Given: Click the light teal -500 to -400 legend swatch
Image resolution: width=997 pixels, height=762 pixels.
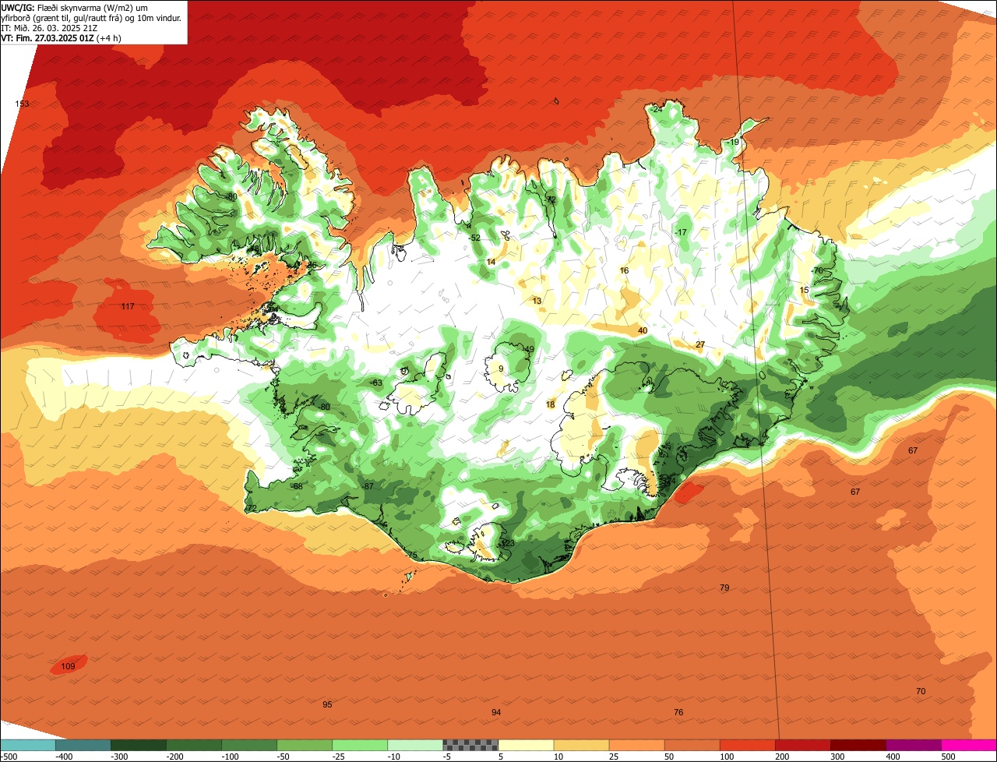Looking at the screenshot, I should 27,745.
